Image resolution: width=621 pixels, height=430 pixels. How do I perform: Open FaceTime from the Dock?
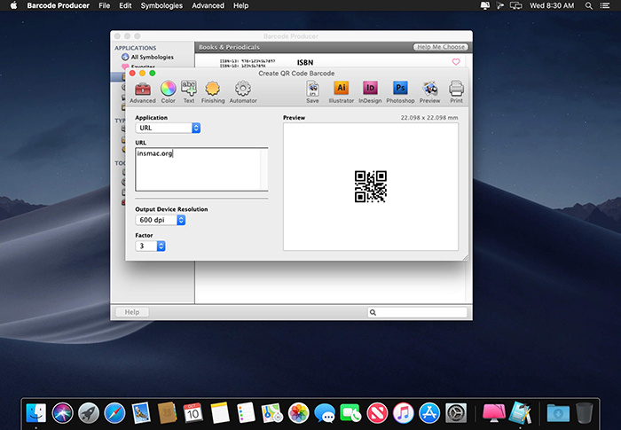coord(350,413)
